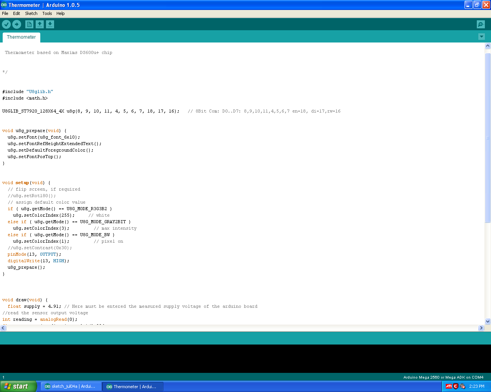Click the U8G_MODE_R3G3B2 text
491x392 pixels.
point(87,209)
